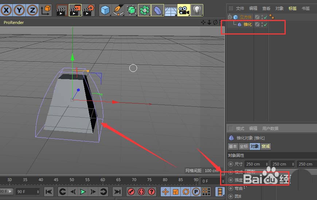This screenshot has height=200, width=317.
Task: Step forward one frame
Action: point(93,192)
